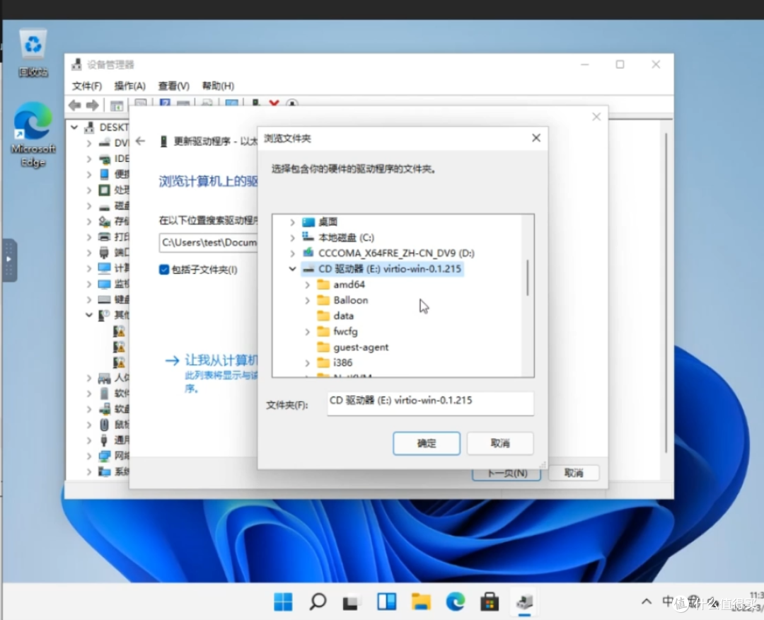Viewport: 764px width, 620px height.
Task: Click the Properties monitor icon in the toolbar
Action: [x=139, y=104]
